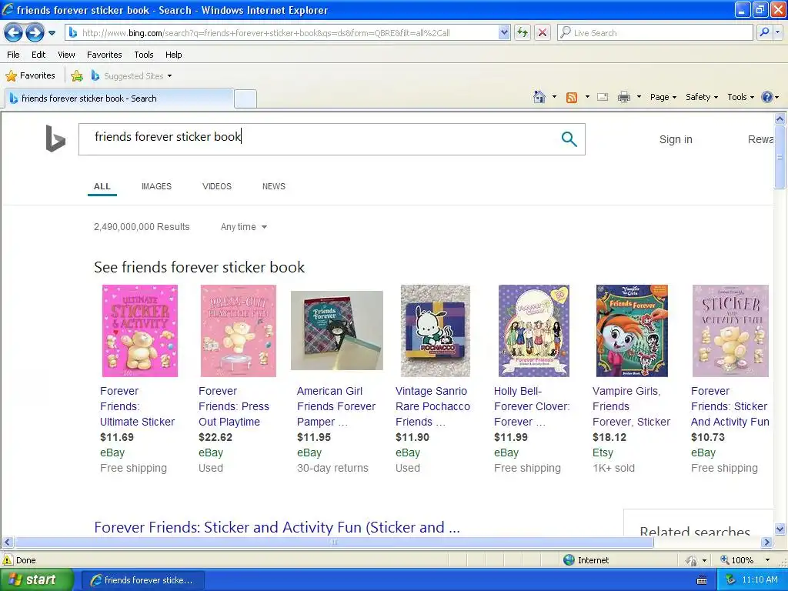Open Forever Friends: Sticker And Activity Fun link

[730, 406]
